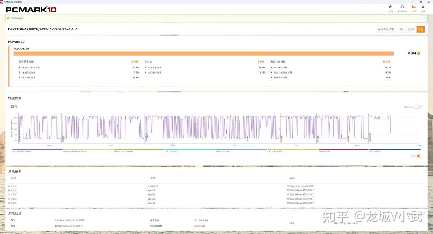Click the 13 407 score value
Screen dimensions: 433x234
136,67
